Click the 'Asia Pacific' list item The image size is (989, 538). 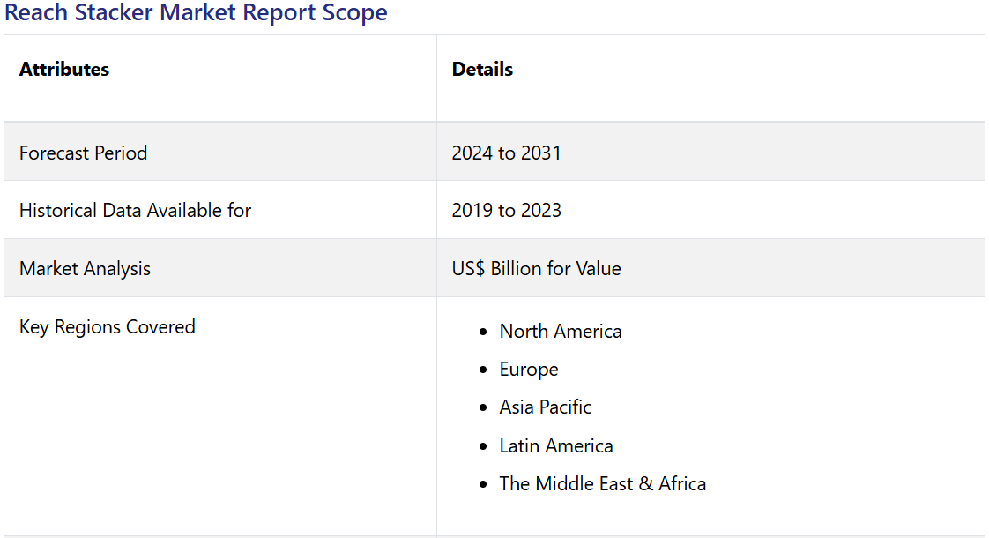point(545,407)
